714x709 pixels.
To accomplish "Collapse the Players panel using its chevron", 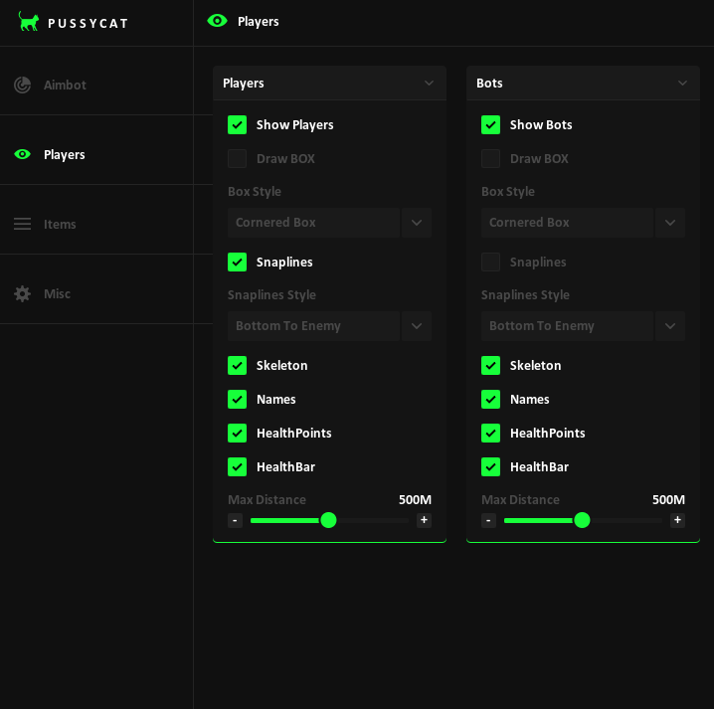I will 429,84.
